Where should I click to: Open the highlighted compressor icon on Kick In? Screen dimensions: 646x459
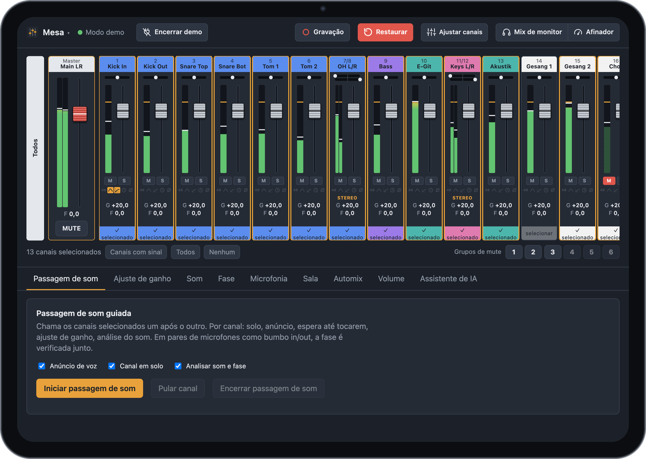click(117, 190)
